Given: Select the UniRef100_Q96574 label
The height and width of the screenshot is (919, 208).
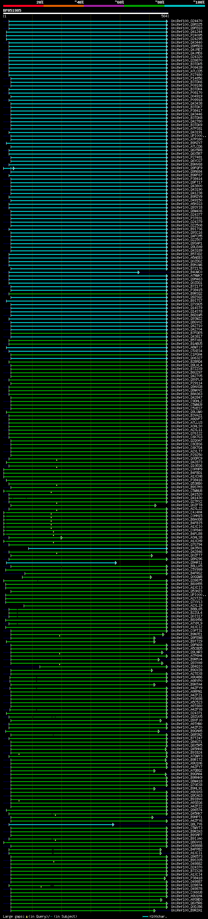Looking at the screenshot, I should pos(187,810).
